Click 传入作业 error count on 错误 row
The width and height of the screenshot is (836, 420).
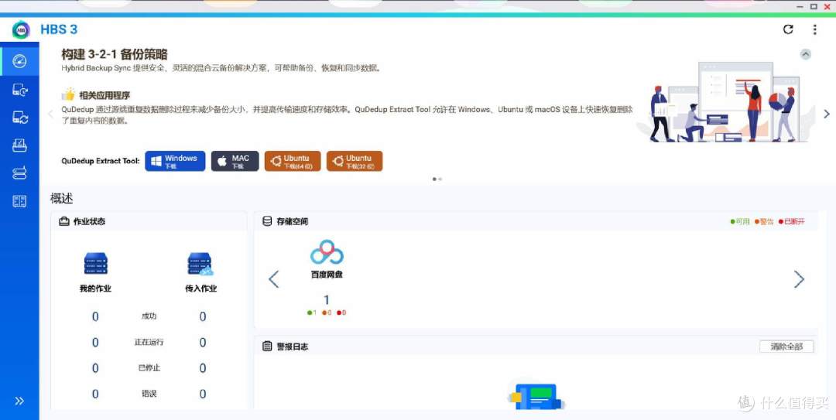click(x=203, y=394)
